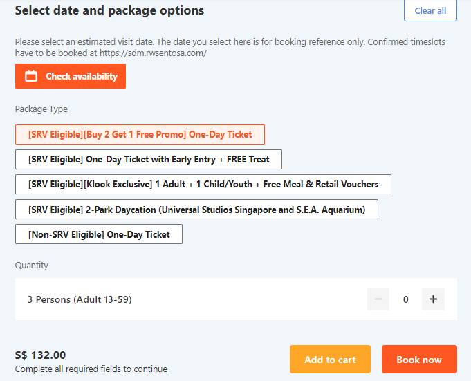Click the 'Select date and package options' heading
Screen dimensions: 471x381
pyautogui.click(x=109, y=10)
